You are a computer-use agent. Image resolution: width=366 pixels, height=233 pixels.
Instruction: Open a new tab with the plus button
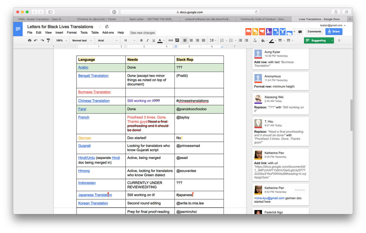point(350,19)
